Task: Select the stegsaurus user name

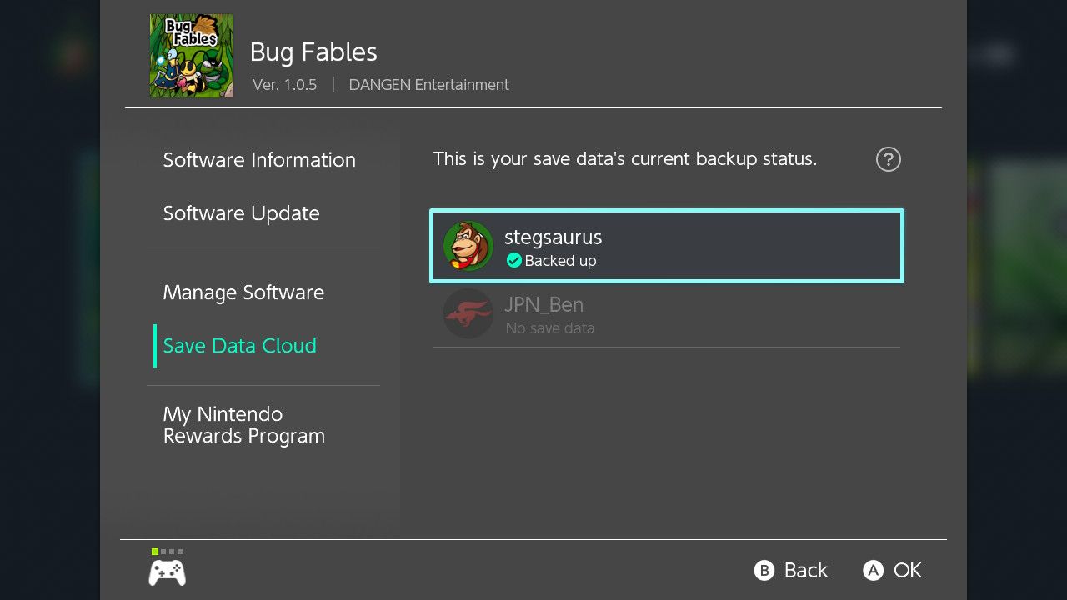Action: pos(553,237)
